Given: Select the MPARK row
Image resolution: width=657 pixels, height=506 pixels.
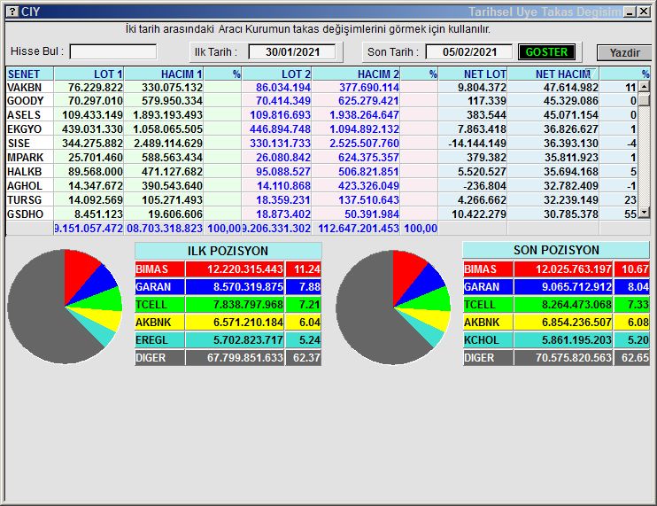Looking at the screenshot, I should (321, 158).
